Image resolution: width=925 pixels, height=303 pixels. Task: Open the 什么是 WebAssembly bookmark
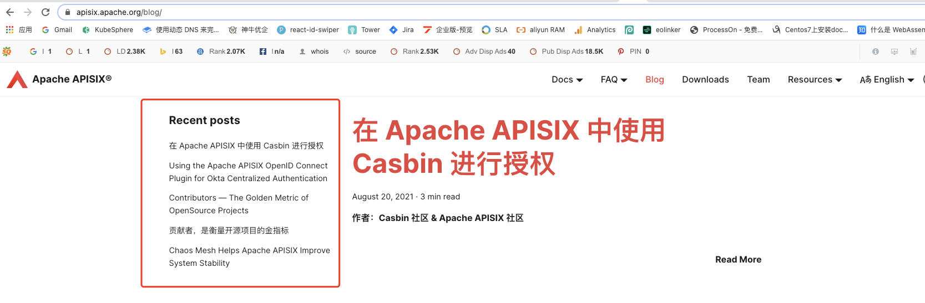click(891, 30)
